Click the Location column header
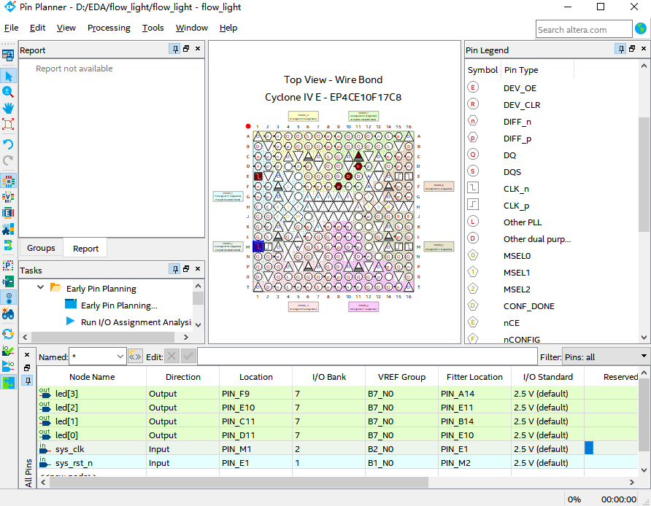This screenshot has height=506, width=651. pos(255,377)
